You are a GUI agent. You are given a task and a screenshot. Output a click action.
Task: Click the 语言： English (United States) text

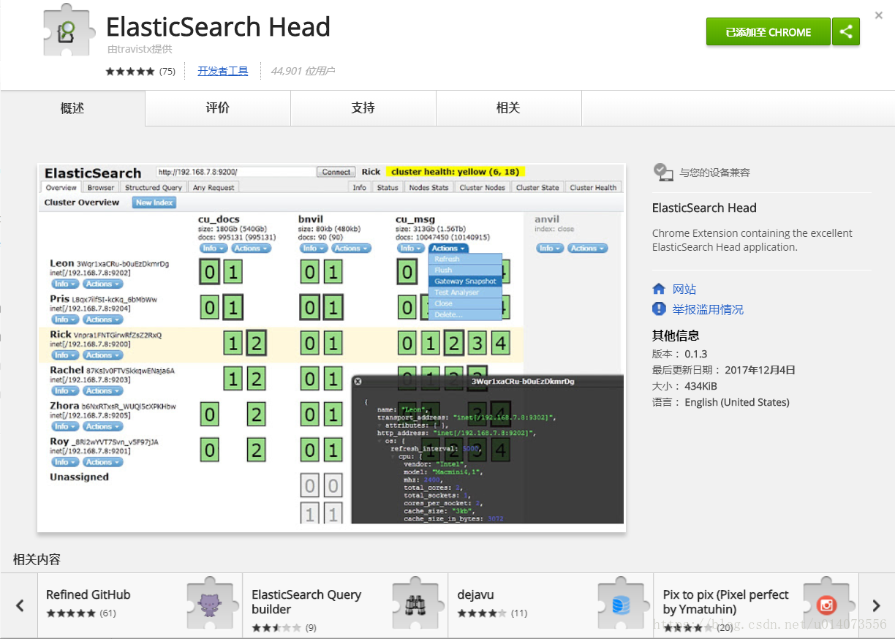click(x=721, y=402)
